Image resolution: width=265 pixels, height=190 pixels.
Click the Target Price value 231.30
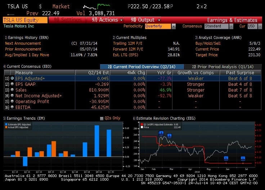254,55
